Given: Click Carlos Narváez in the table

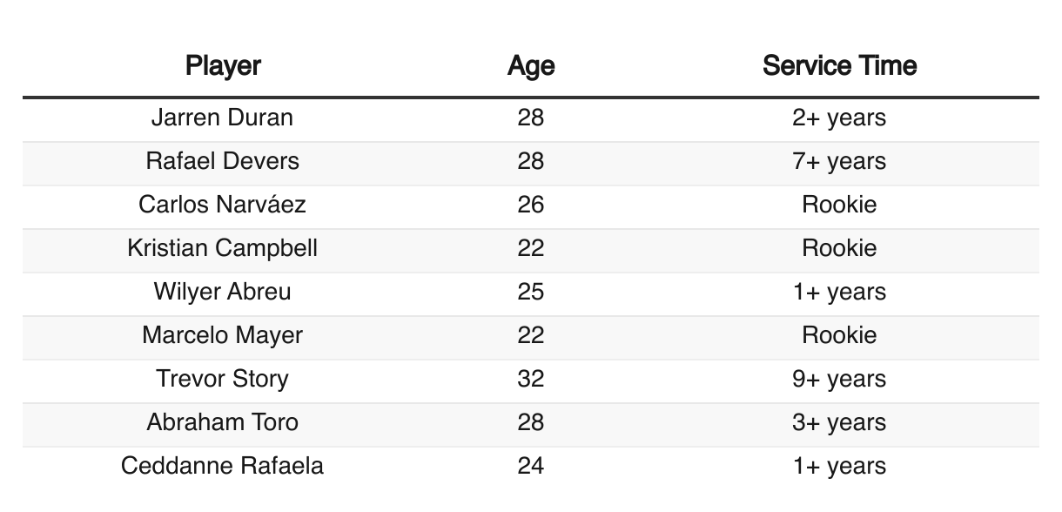Looking at the screenshot, I should [223, 205].
